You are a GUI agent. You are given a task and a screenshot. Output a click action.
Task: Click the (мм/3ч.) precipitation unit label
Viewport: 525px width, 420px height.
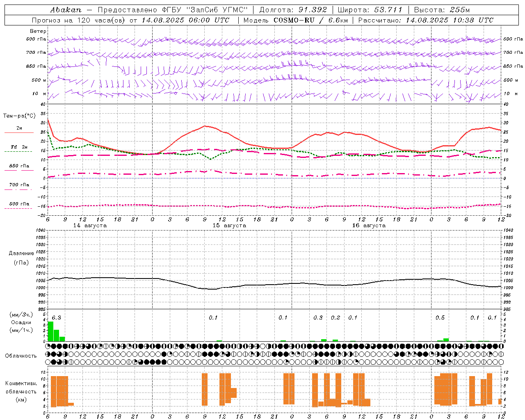[21, 315]
